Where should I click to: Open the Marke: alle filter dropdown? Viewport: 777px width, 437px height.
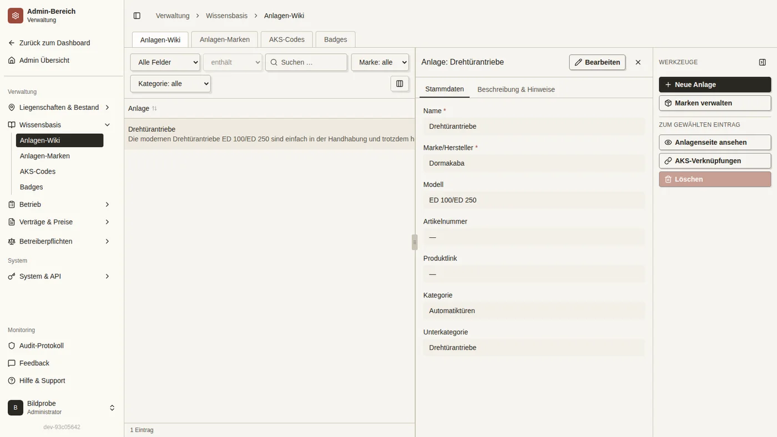(x=380, y=62)
